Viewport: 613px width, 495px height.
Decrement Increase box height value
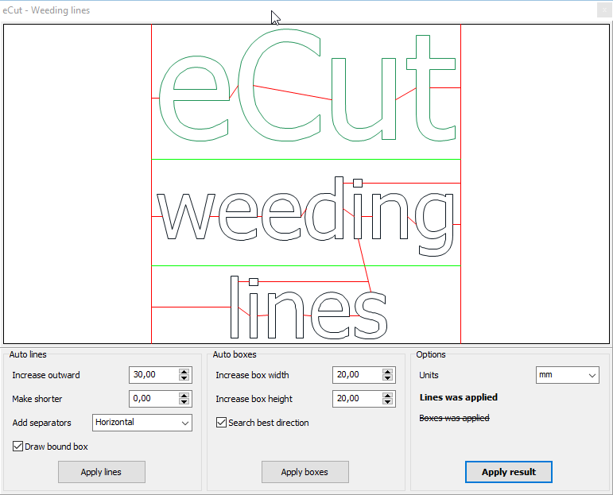[387, 401]
